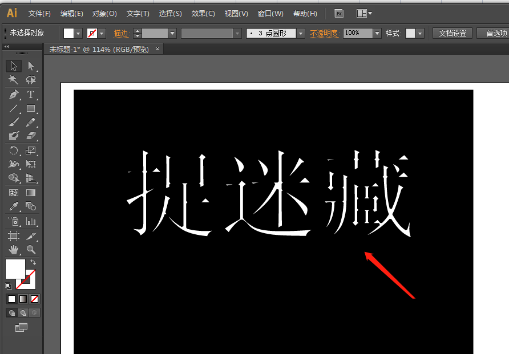Screen dimensions: 509x354
Task: Swap fill and stroke colors
Action: pos(33,262)
